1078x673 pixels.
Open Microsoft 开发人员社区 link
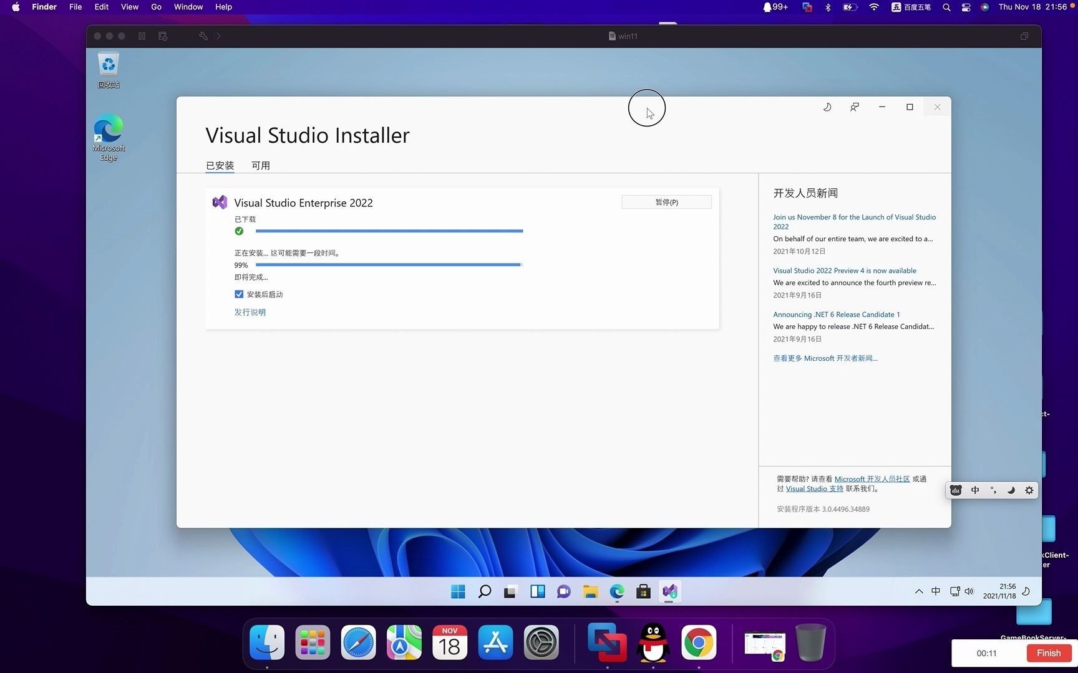point(872,479)
